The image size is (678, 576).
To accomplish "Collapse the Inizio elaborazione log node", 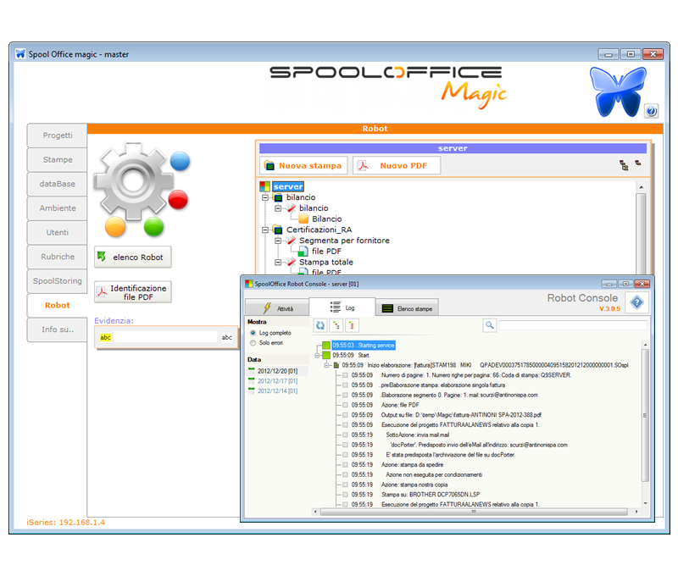I will coord(327,365).
